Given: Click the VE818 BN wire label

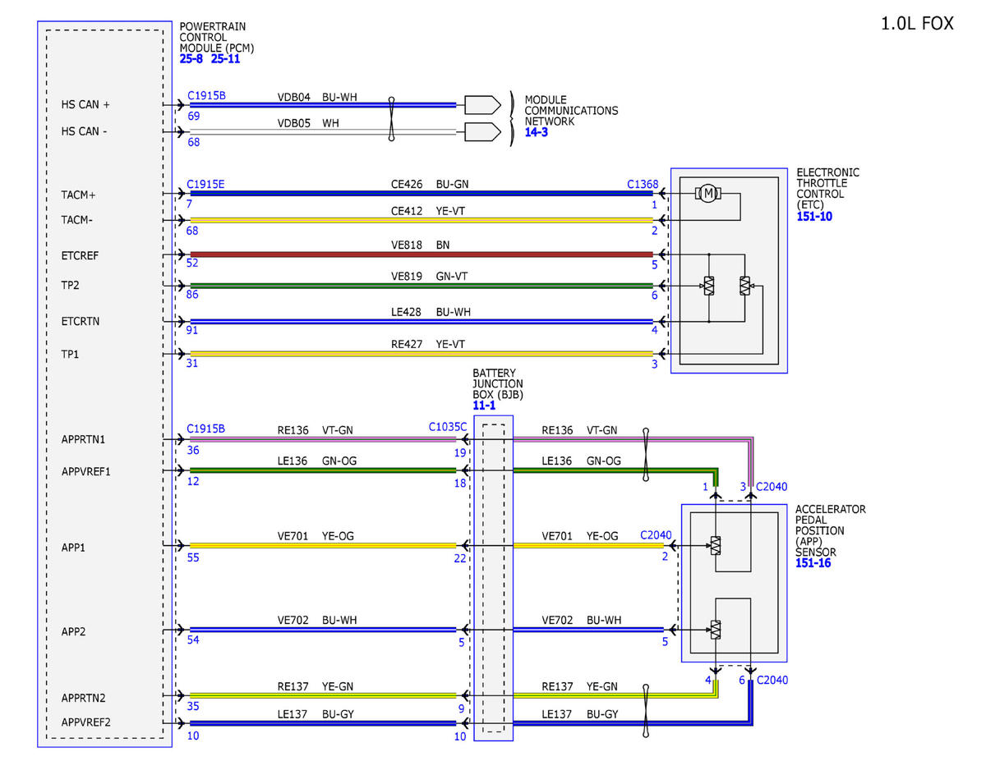Looking at the screenshot, I should 420,245.
